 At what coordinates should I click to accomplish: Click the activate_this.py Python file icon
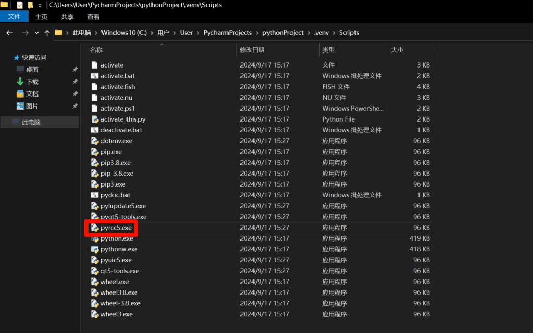(94, 119)
